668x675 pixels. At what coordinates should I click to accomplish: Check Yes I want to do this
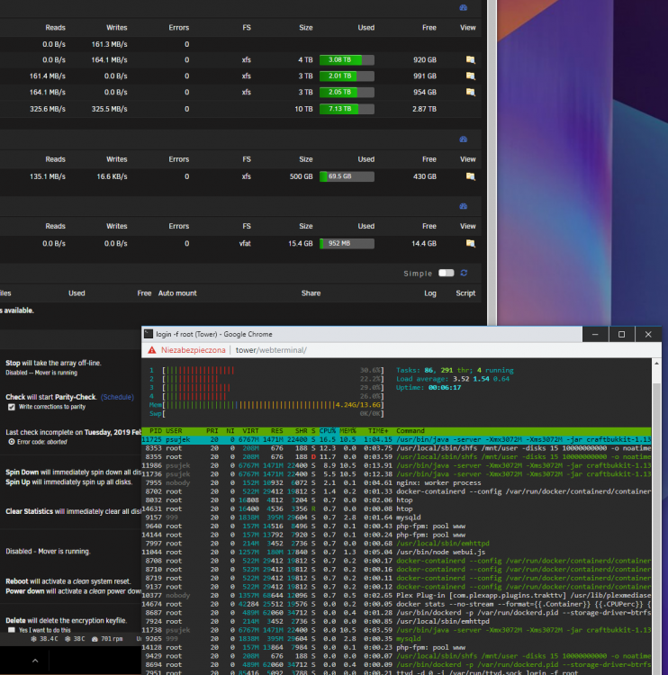[x=12, y=630]
